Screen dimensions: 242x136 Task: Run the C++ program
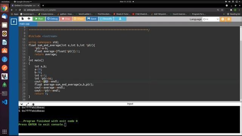(39, 19)
